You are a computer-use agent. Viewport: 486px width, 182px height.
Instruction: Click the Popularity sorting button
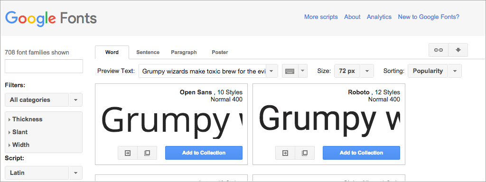(428, 71)
